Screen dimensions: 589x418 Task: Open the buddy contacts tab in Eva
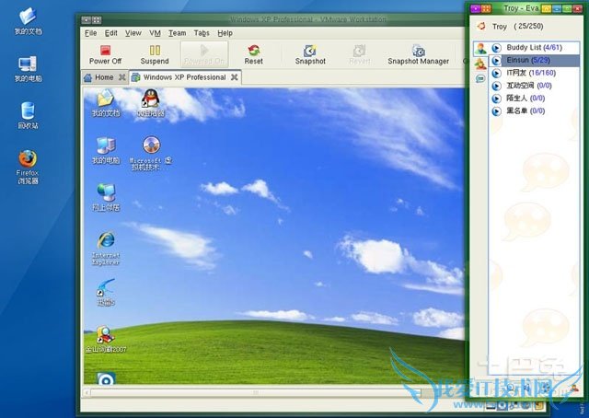pyautogui.click(x=479, y=48)
